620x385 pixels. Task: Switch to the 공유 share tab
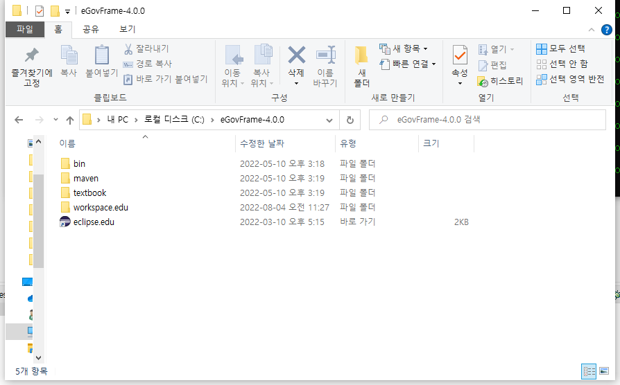click(91, 29)
